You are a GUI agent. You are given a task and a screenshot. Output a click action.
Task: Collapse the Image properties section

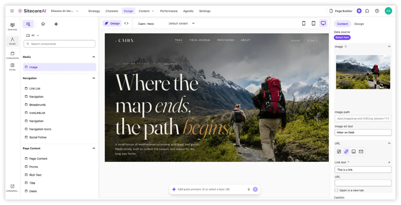pos(389,46)
